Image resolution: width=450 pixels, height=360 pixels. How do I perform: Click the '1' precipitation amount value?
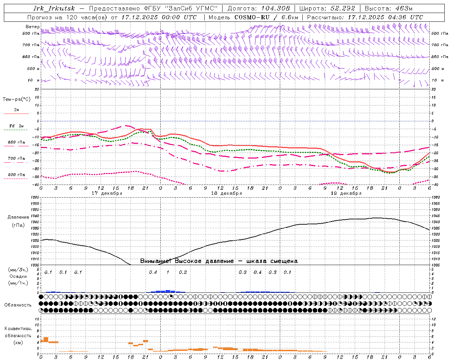(x=168, y=272)
